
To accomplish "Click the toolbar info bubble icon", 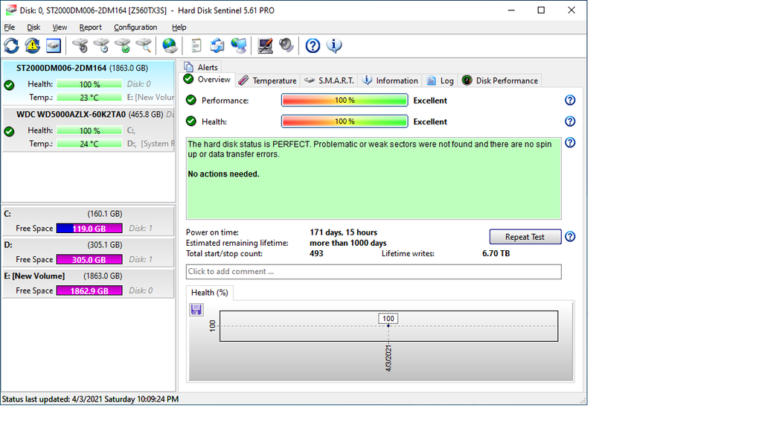I will [x=334, y=45].
